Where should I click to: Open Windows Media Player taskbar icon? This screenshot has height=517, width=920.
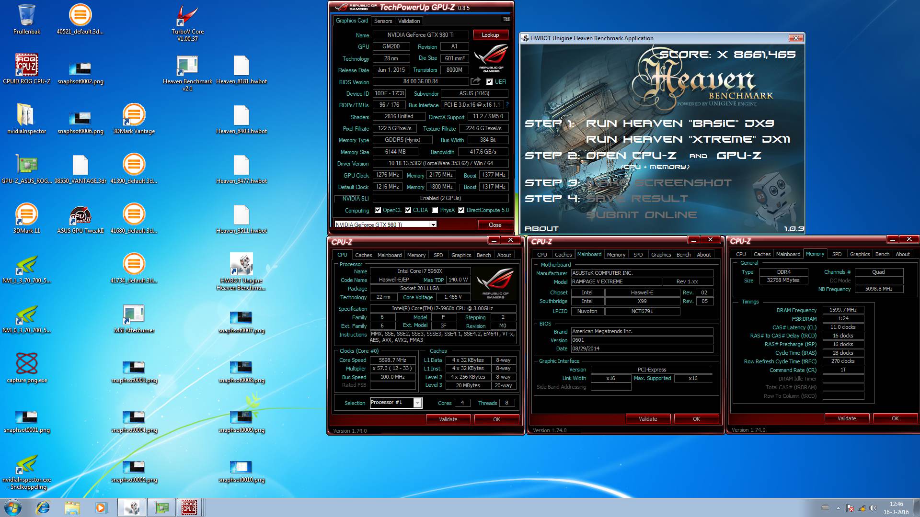click(x=101, y=507)
